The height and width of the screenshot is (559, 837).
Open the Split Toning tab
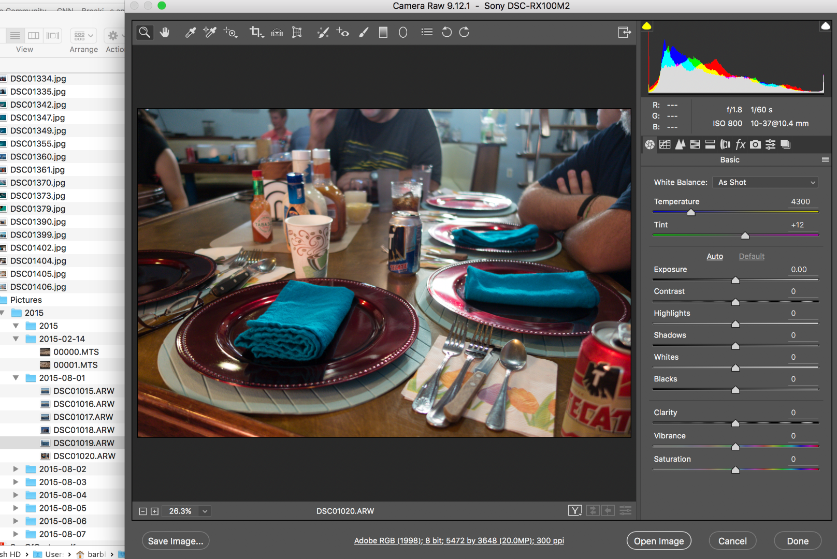click(710, 144)
